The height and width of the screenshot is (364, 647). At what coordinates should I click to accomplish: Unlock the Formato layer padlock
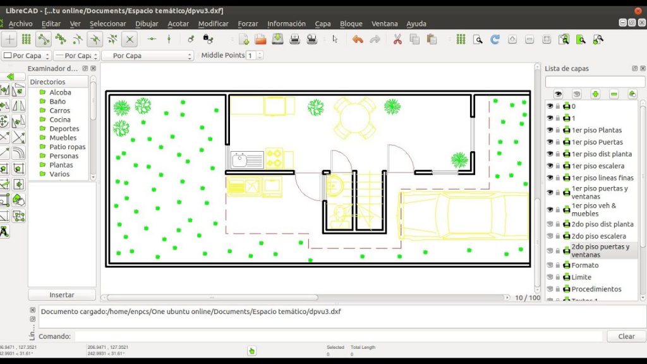558,265
